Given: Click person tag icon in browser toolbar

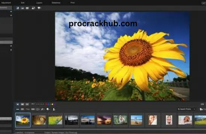Looking at the screenshot, I should [54, 109].
